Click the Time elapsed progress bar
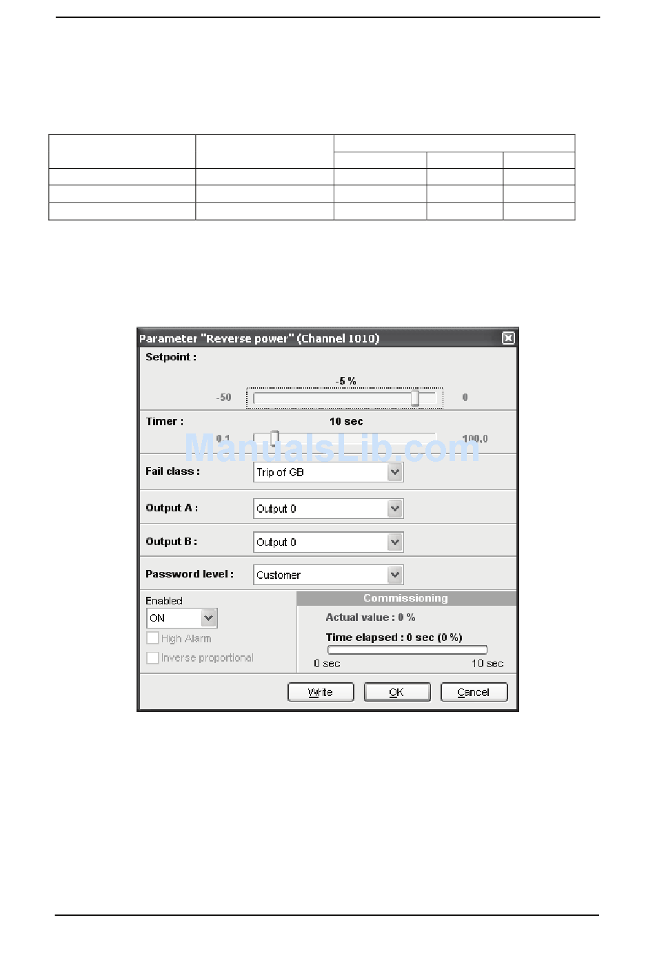Screen dimensions: 655x971 407,650
